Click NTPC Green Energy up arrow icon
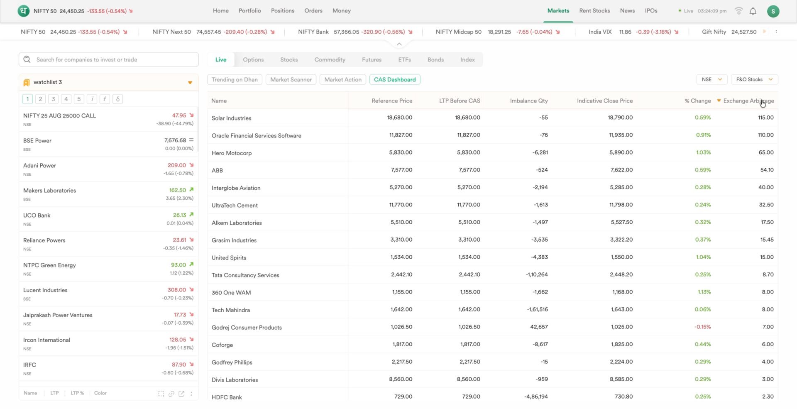Viewport: 797px width, 409px height. pyautogui.click(x=191, y=265)
